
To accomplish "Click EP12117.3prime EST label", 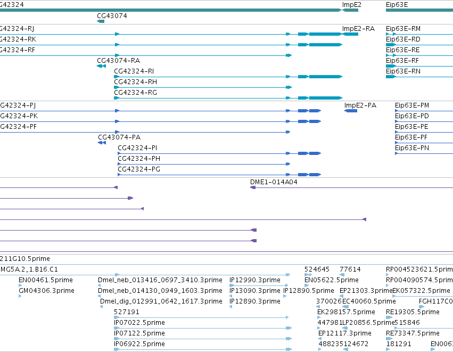I will 344,334.
